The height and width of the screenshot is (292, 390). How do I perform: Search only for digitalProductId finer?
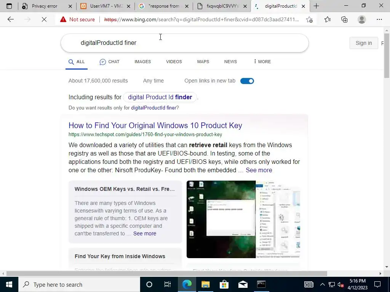[154, 108]
